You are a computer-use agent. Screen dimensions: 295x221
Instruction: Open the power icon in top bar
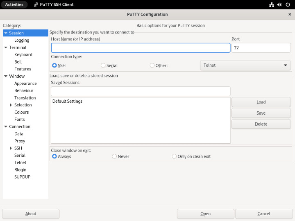[x=288, y=5]
